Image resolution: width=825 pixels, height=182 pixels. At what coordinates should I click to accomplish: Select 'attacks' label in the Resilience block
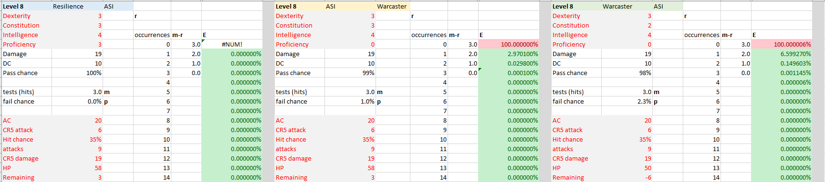[13, 149]
